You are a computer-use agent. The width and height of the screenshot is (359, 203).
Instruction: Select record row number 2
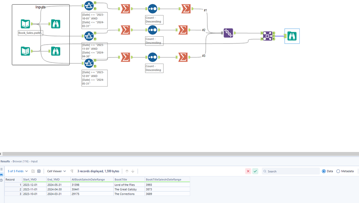pyautogui.click(x=13, y=189)
